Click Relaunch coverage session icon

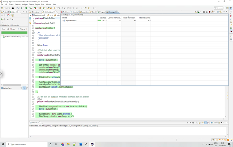coord(195,12)
